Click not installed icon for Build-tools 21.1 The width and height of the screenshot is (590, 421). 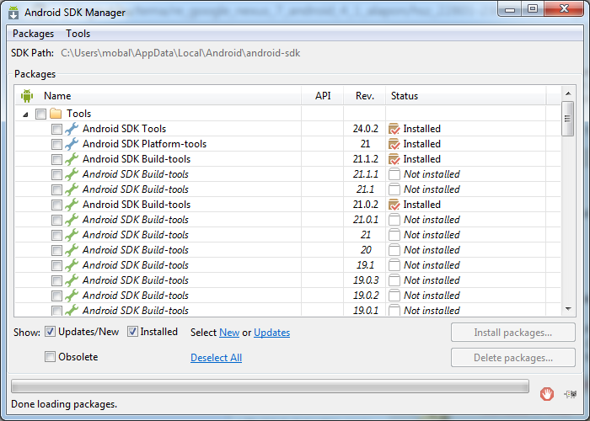click(394, 189)
